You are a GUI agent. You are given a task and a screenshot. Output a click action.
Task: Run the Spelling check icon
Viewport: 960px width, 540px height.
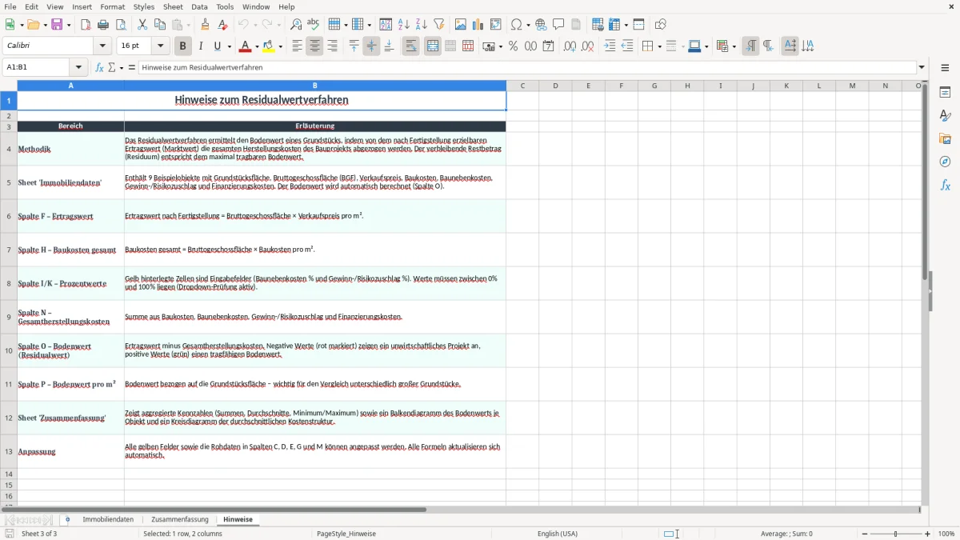(314, 25)
